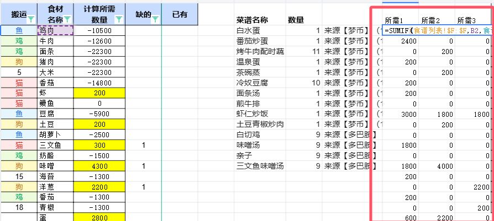494x221 pixels.
Task: Click the 3000 value under 所需1
Action: pyautogui.click(x=401, y=114)
